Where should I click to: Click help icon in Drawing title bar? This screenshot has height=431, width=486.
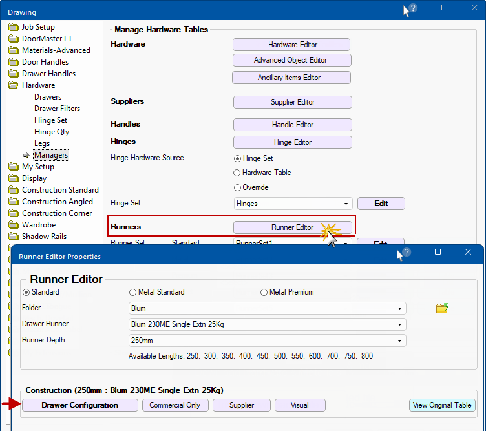(413, 8)
